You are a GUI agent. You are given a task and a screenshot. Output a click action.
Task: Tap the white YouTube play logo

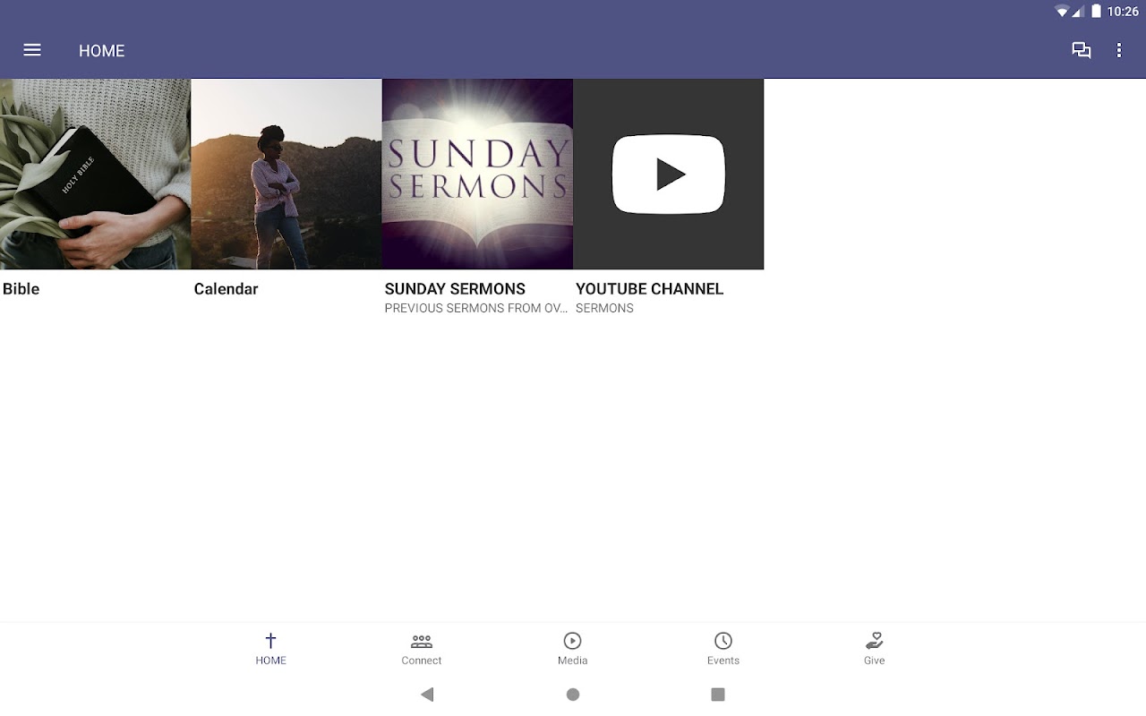point(669,174)
